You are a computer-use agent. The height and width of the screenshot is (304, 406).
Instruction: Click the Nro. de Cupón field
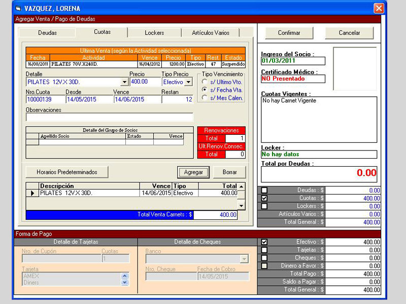(x=61, y=258)
